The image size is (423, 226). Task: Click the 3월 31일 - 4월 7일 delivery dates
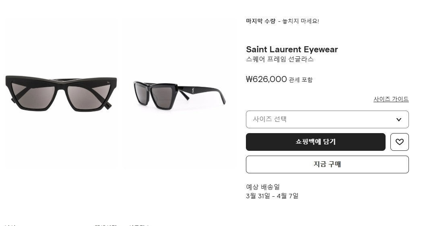tap(272, 196)
